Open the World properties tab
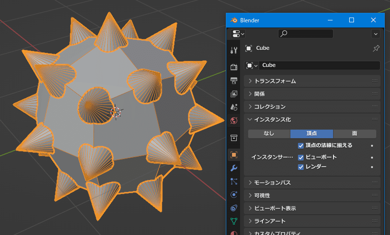The height and width of the screenshot is (235, 390). tap(234, 121)
